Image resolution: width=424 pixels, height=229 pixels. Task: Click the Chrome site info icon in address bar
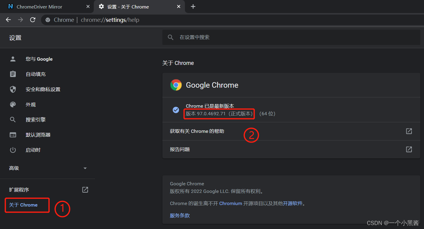(48, 20)
